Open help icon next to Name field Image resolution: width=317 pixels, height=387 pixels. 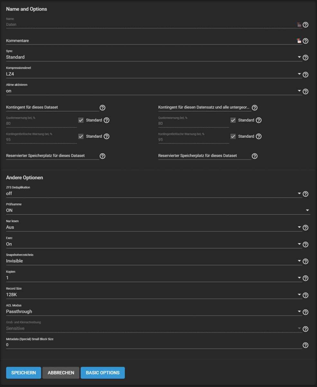[x=306, y=25]
